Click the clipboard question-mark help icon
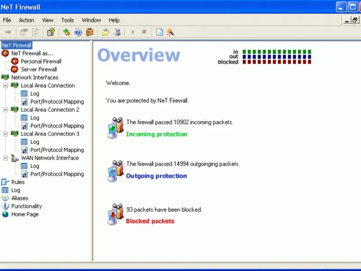Screen dimensions: 361x271 51,32
